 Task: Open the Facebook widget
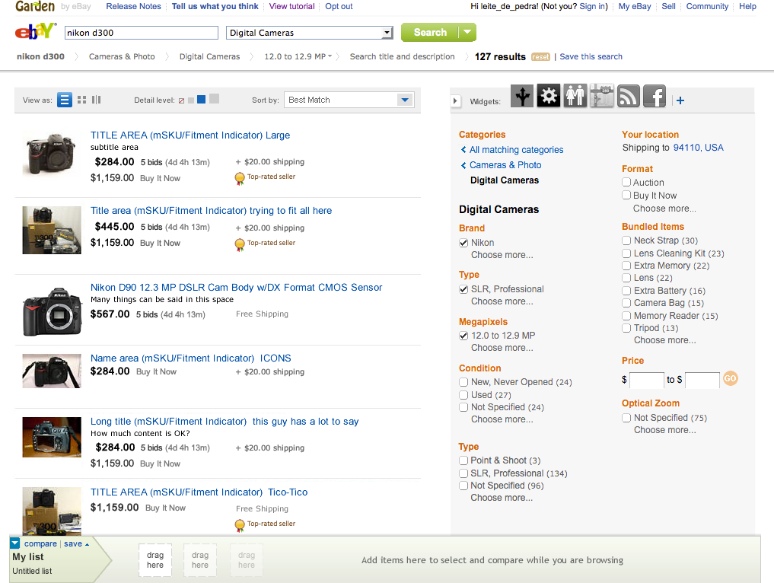click(655, 96)
